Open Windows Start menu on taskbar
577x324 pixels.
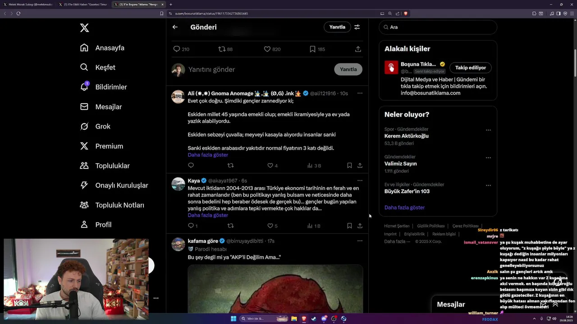[234, 319]
